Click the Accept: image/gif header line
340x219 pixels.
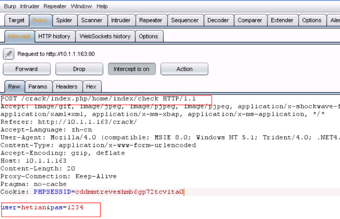pos(170,106)
